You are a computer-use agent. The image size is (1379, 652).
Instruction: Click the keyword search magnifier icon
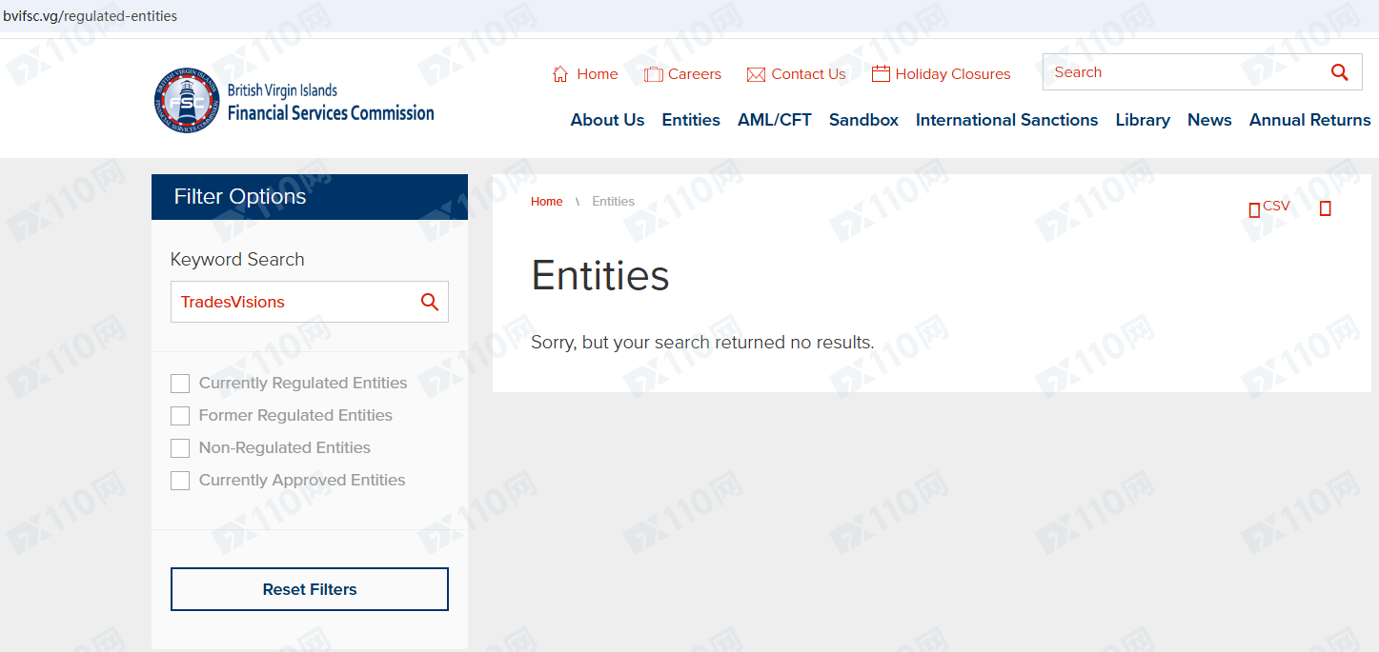(x=429, y=302)
